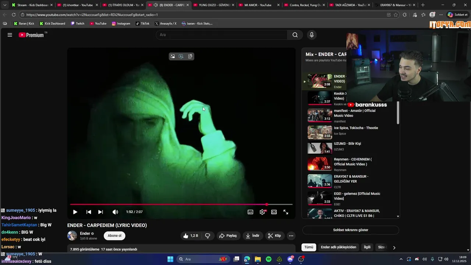Click the Paylaş share button
Screen dimensions: 471x265
(x=228, y=236)
